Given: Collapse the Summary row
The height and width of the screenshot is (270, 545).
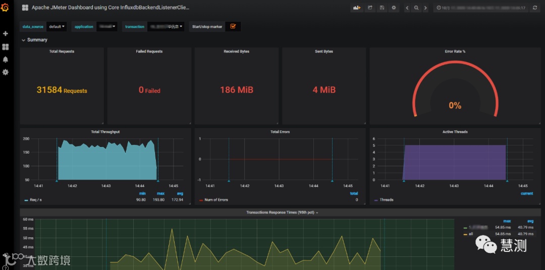Looking at the screenshot, I should (34, 40).
